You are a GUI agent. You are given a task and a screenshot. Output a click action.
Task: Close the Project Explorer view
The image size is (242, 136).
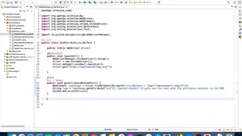point(20,7)
